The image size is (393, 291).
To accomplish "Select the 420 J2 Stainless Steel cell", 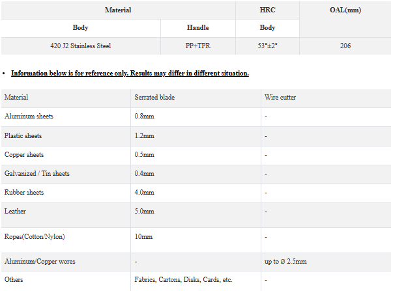I will coord(80,46).
